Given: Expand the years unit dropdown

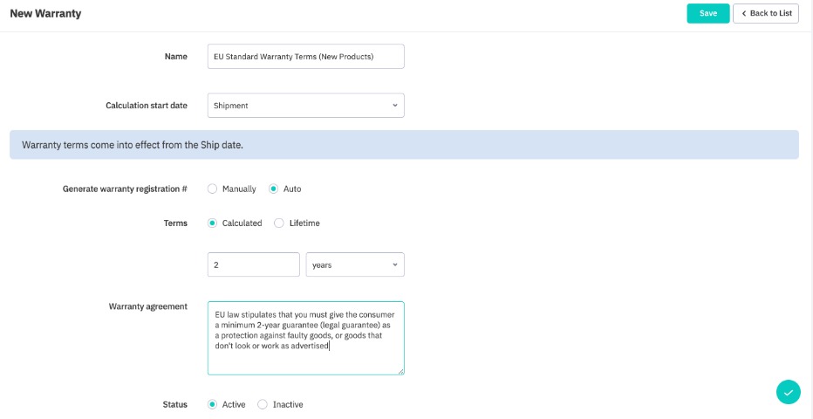Looking at the screenshot, I should tap(354, 264).
